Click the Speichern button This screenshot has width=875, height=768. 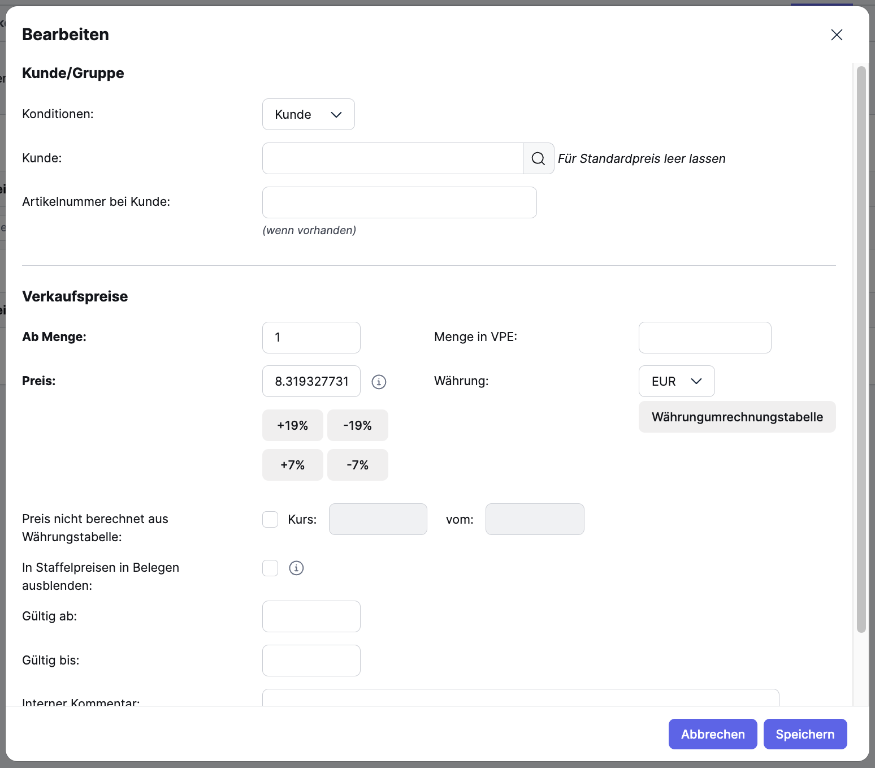coord(804,734)
